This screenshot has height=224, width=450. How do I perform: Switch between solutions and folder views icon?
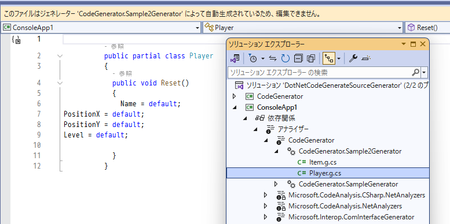pyautogui.click(x=235, y=59)
